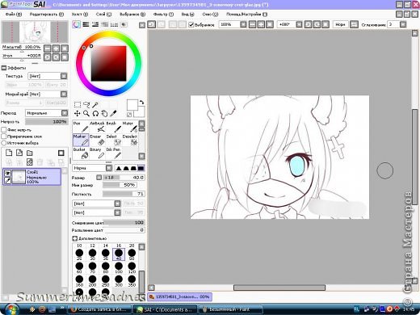Create a new linework layer
Image resolution: width=420 pixels, height=315 pixels.
point(19,153)
